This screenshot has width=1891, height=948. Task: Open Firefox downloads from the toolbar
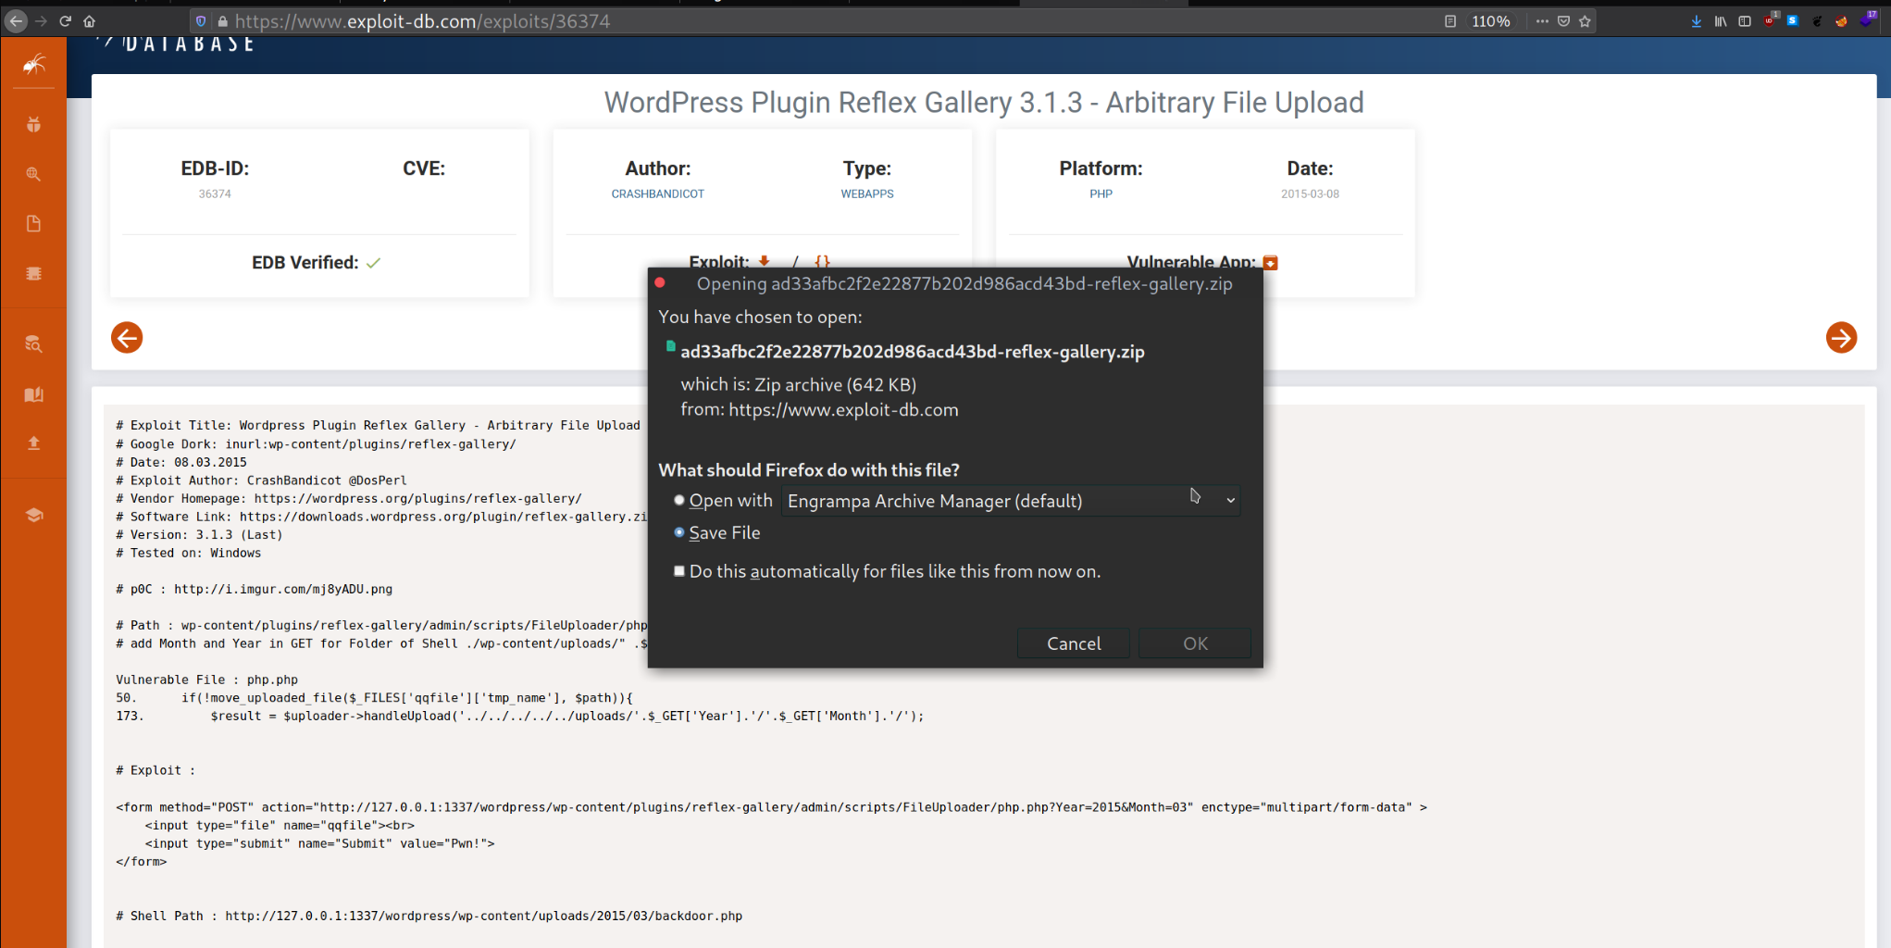pyautogui.click(x=1697, y=20)
